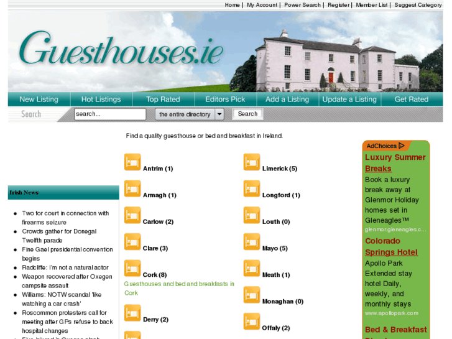Open the Member List link

pyautogui.click(x=372, y=5)
